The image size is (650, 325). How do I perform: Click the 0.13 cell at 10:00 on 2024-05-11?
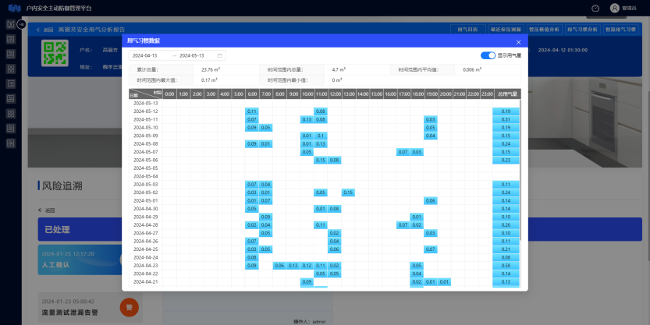tap(307, 120)
